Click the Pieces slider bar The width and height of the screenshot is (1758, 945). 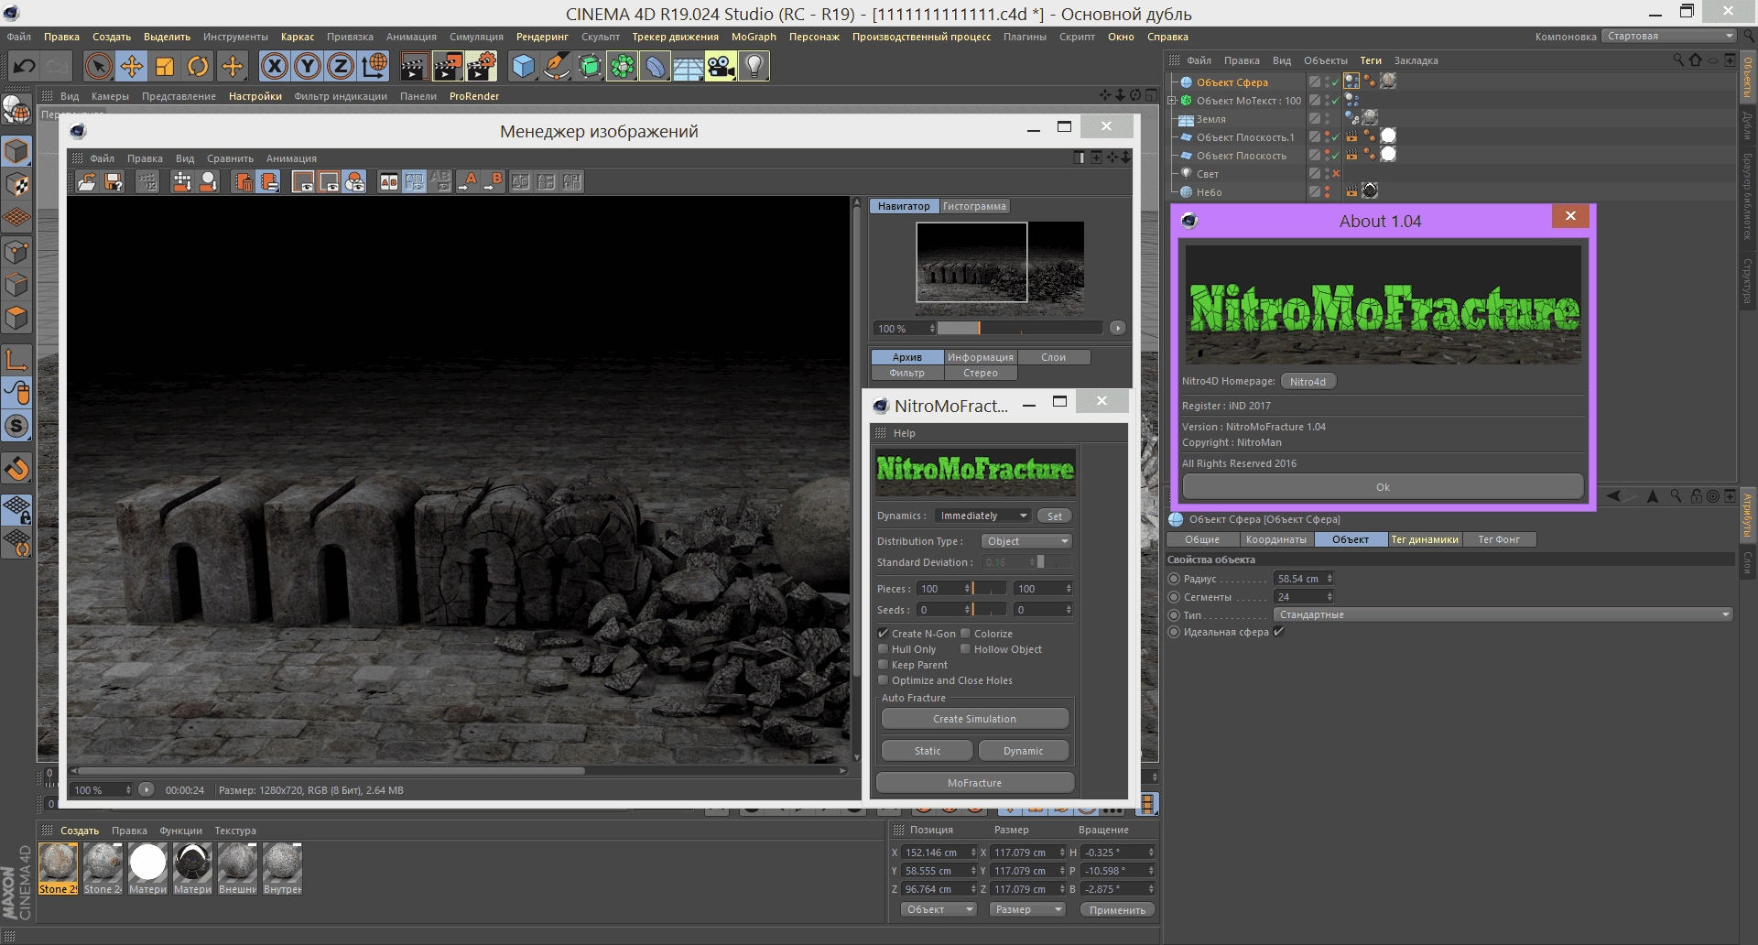click(x=989, y=588)
